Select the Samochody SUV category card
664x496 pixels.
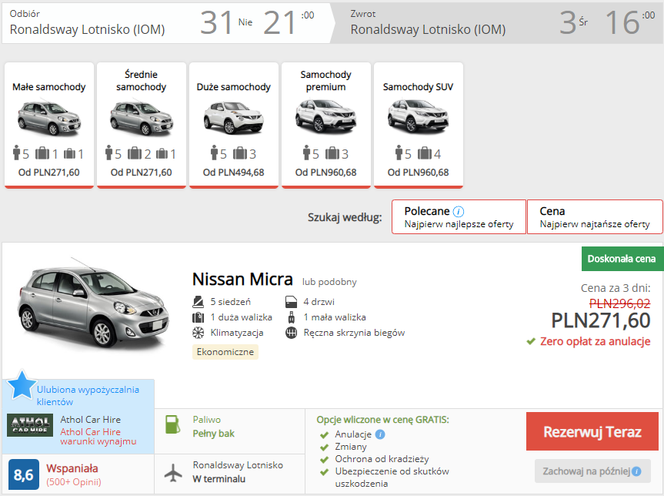point(419,125)
